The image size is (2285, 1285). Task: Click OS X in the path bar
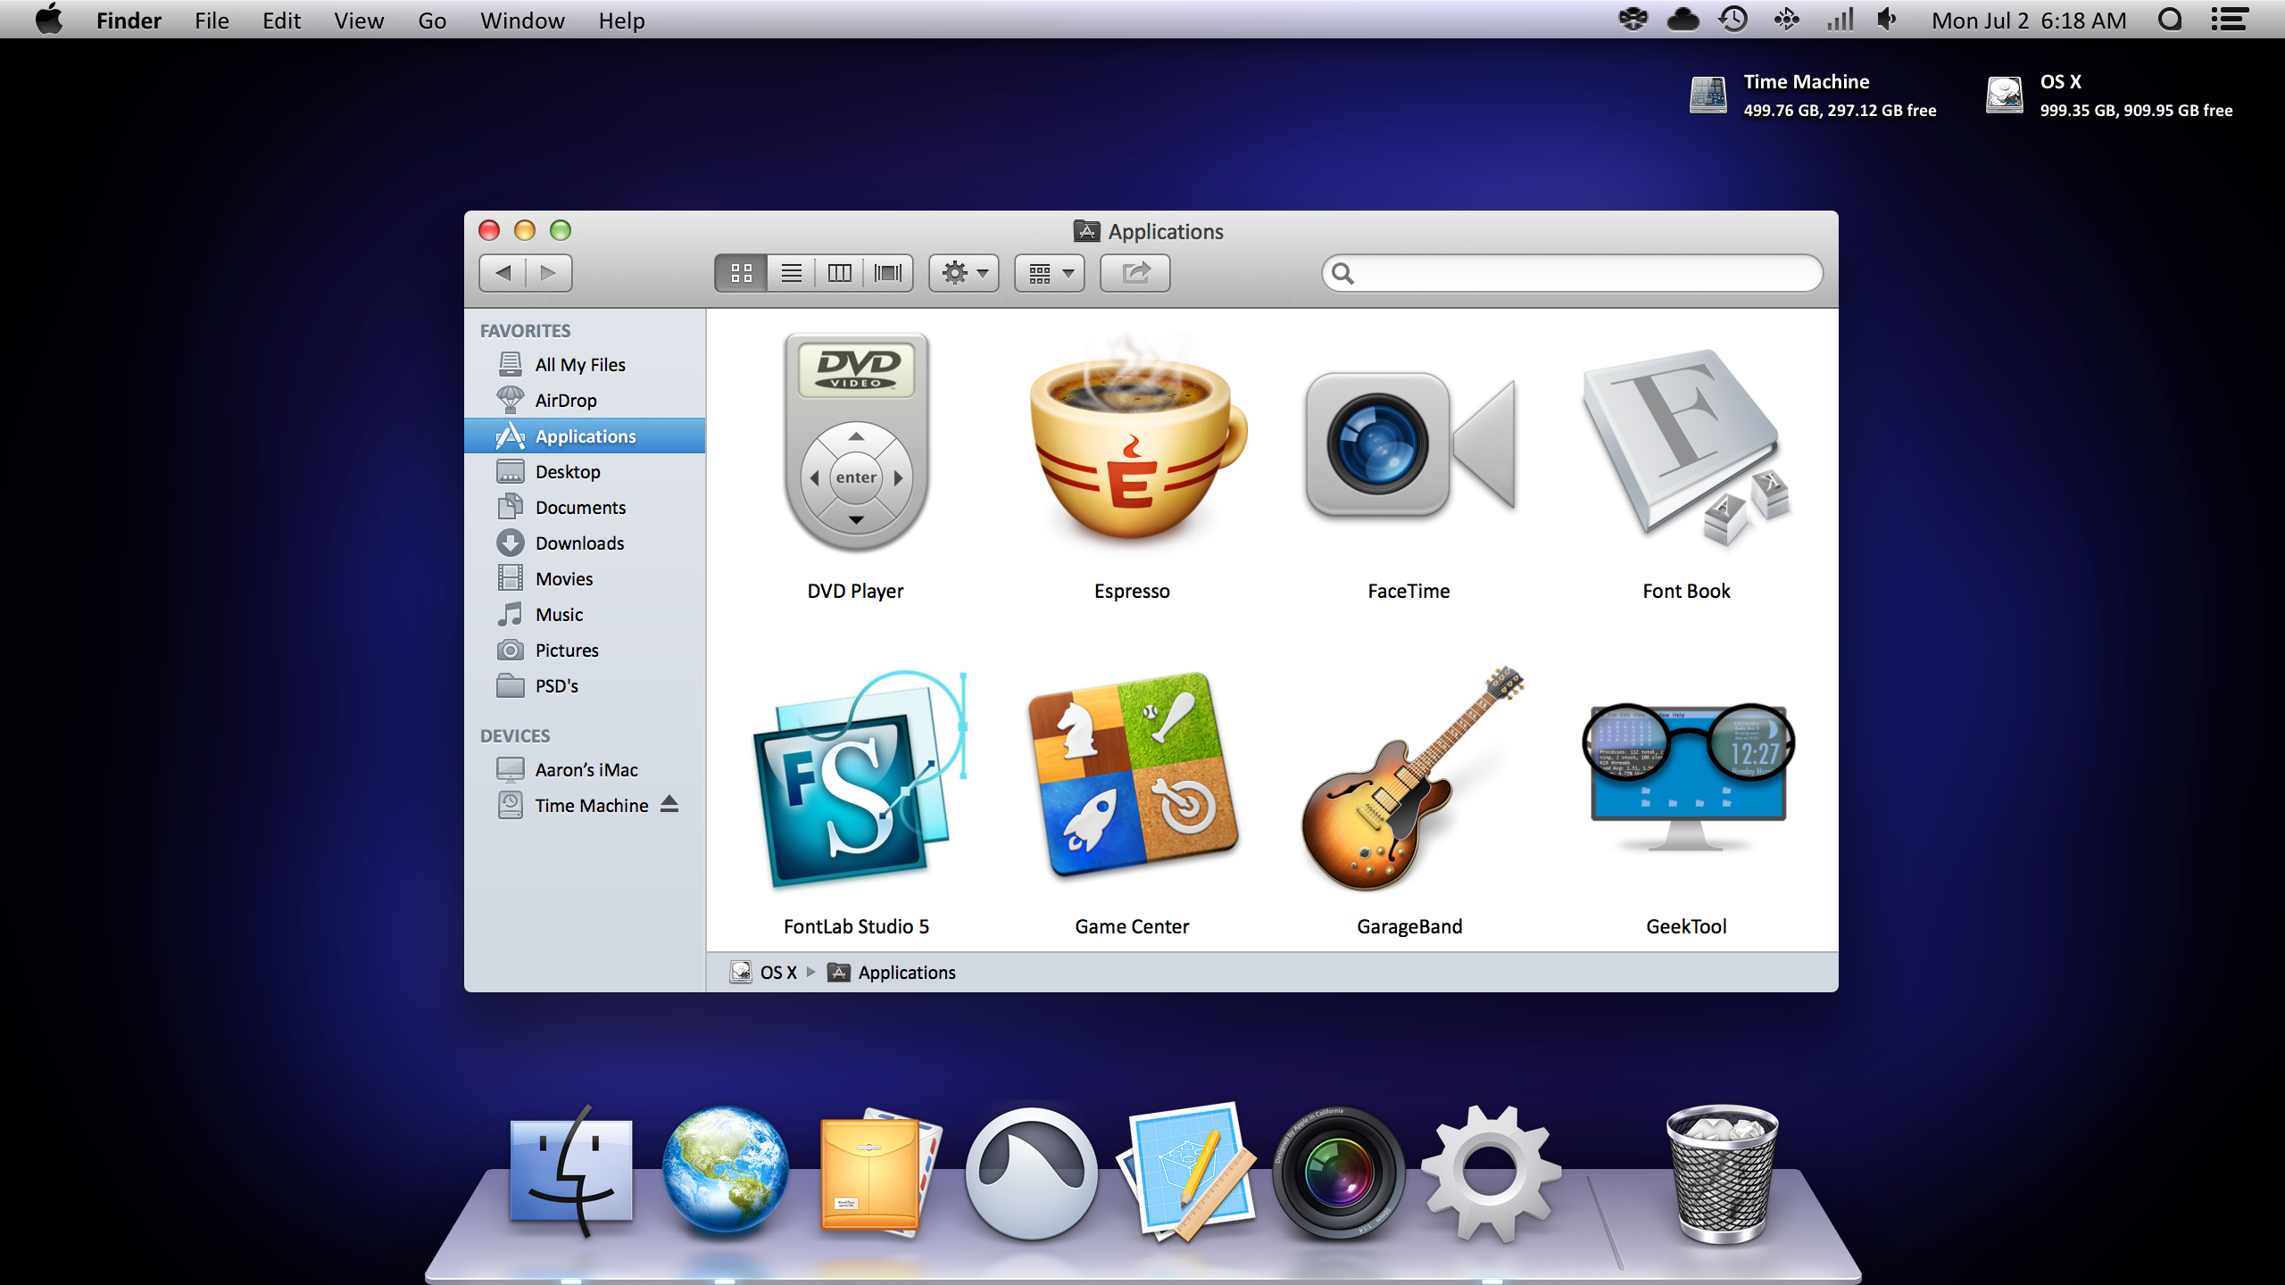pos(764,972)
